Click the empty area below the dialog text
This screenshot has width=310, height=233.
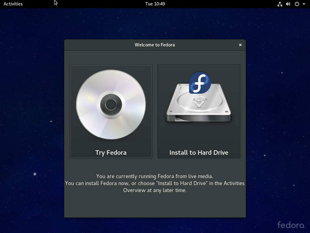coord(155,206)
